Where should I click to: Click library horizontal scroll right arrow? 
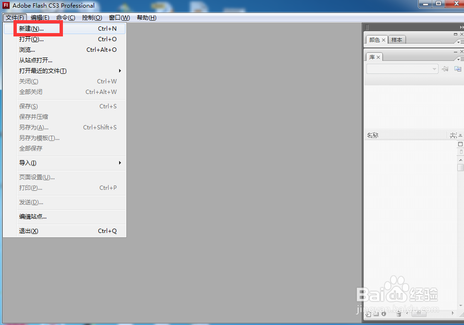tap(452, 313)
